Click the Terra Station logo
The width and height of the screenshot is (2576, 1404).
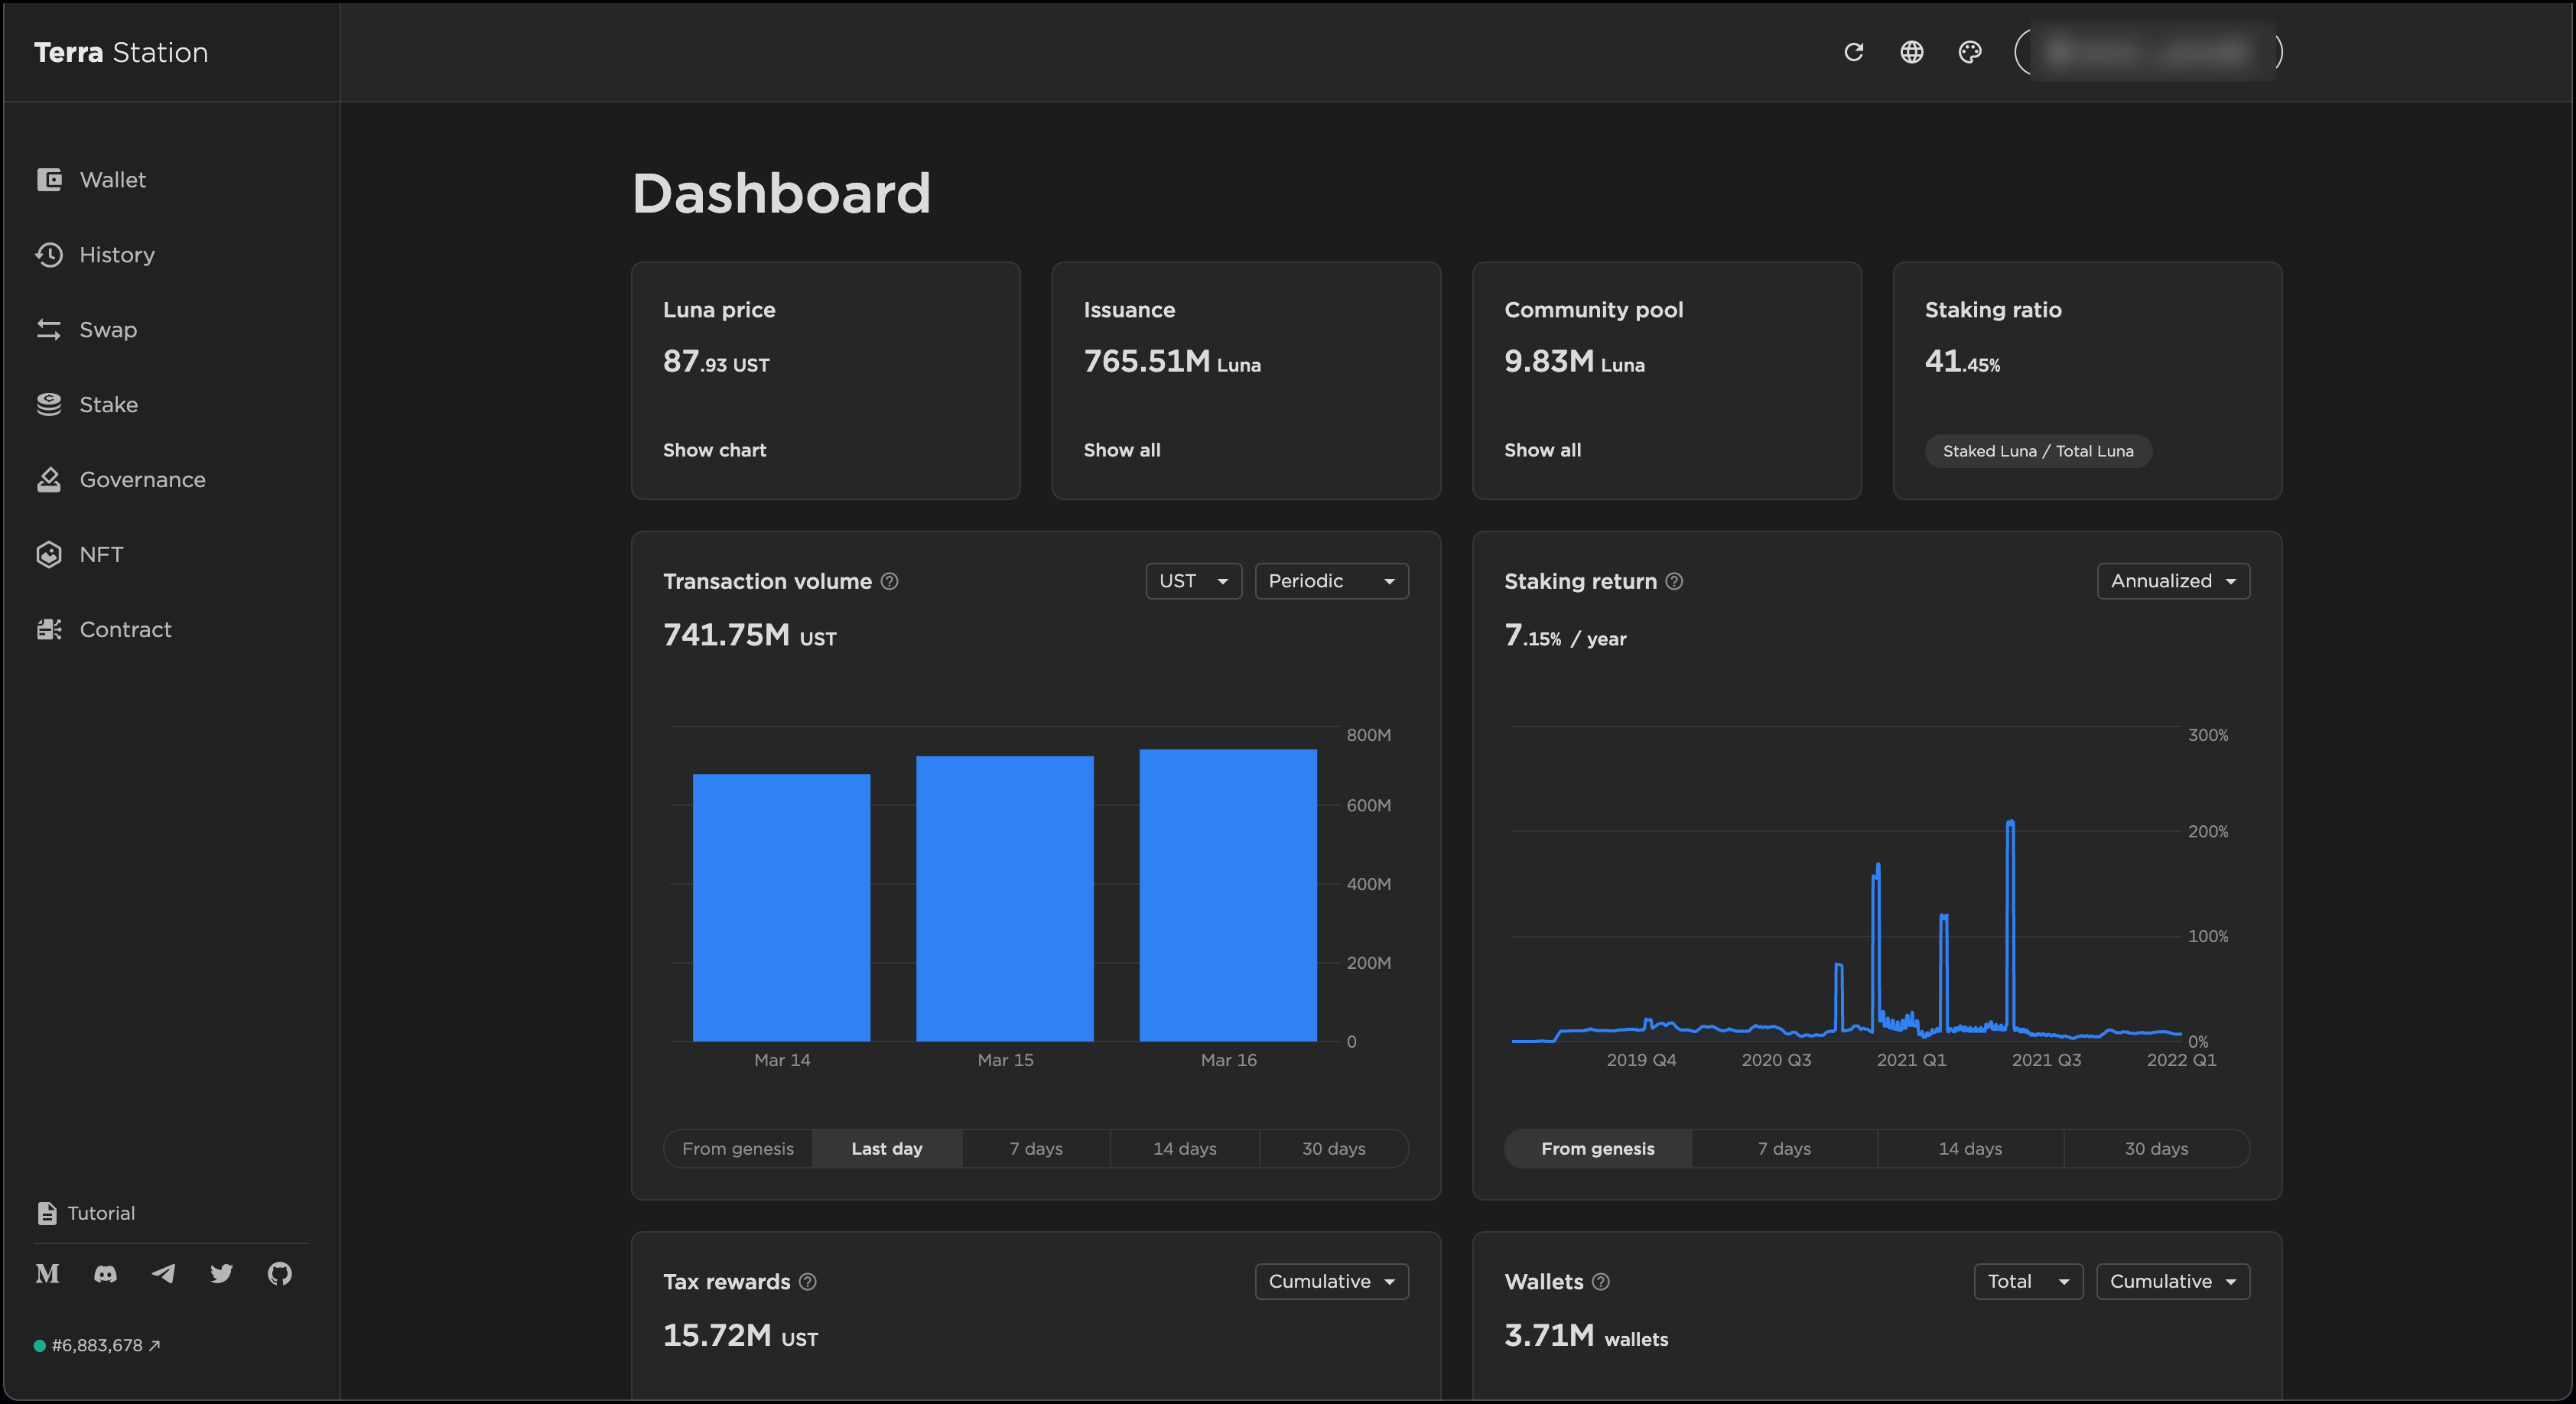(x=121, y=52)
